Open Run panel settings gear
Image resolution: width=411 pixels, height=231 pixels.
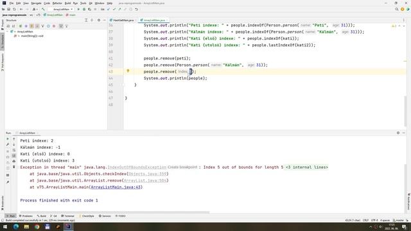pos(398,133)
